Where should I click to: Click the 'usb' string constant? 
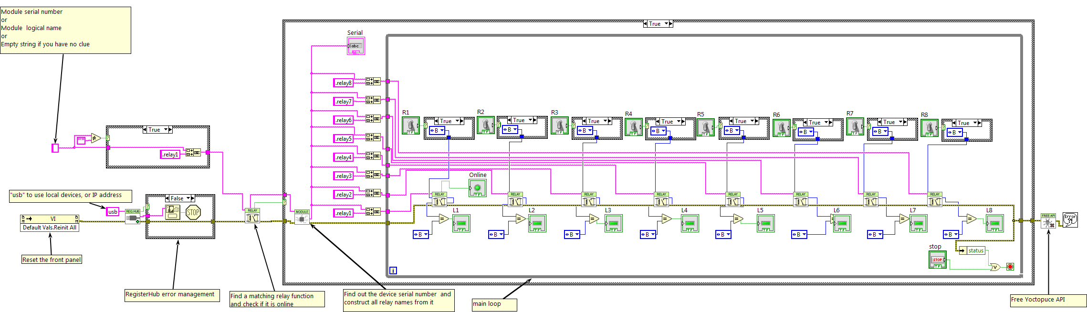coord(113,211)
